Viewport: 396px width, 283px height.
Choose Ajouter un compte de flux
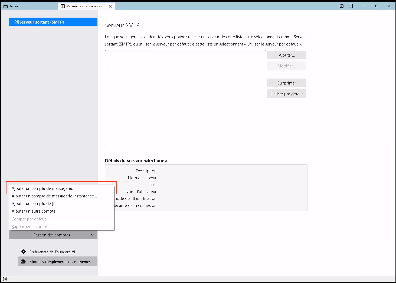tap(37, 204)
